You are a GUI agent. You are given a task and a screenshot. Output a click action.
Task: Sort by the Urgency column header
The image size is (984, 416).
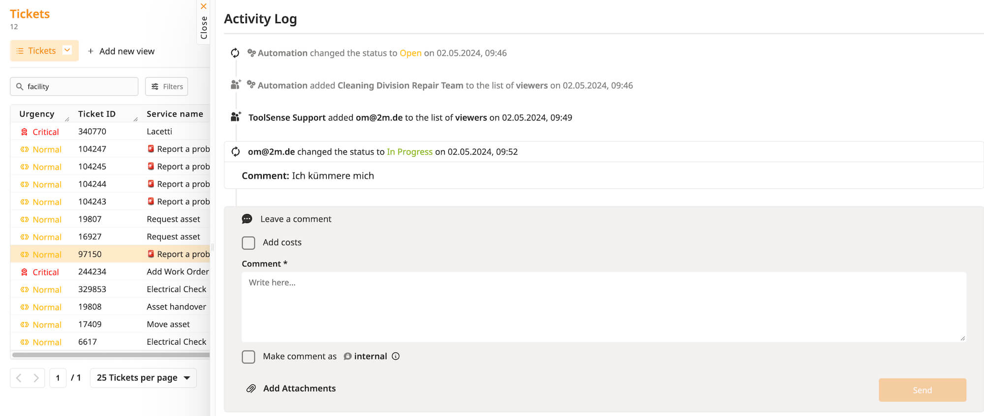tap(37, 114)
